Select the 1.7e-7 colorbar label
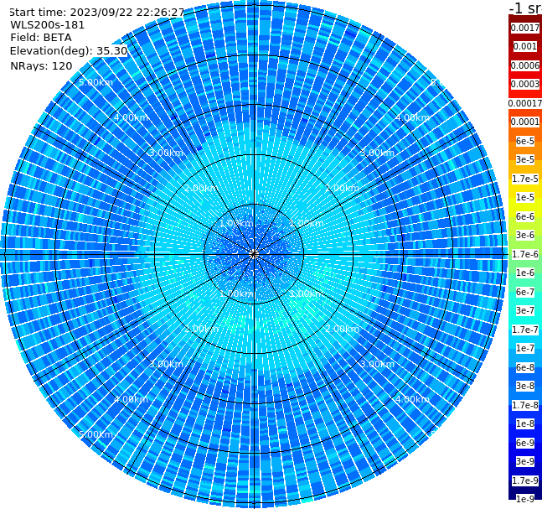This screenshot has width=542, height=509. click(x=525, y=330)
